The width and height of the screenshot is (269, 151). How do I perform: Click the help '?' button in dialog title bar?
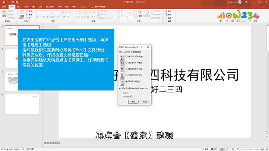pyautogui.click(x=142, y=47)
